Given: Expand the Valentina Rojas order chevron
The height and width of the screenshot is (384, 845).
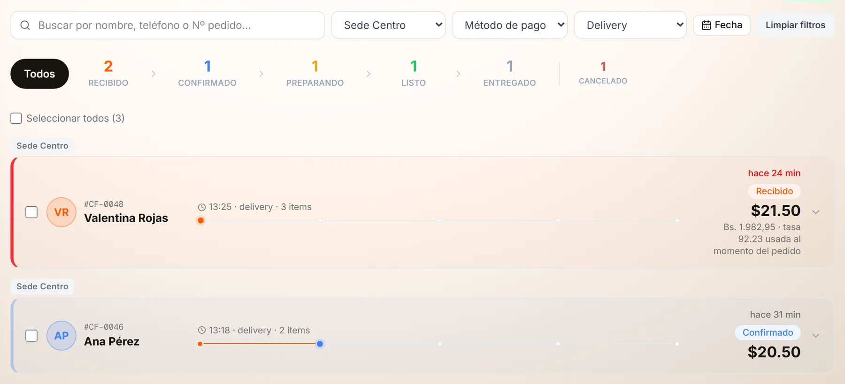Looking at the screenshot, I should coord(816,212).
